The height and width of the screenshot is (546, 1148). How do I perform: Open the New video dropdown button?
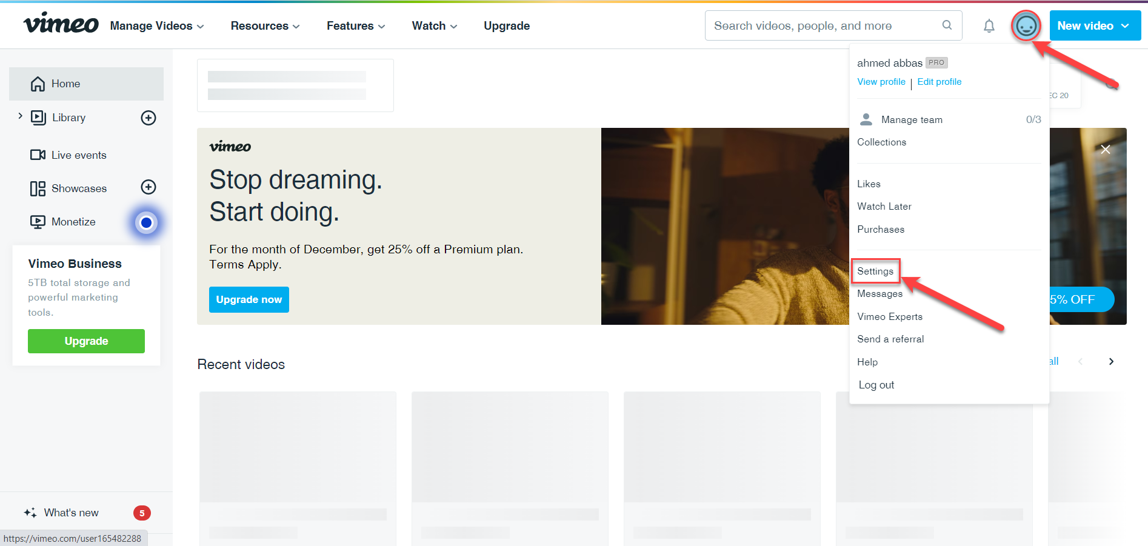click(1095, 25)
